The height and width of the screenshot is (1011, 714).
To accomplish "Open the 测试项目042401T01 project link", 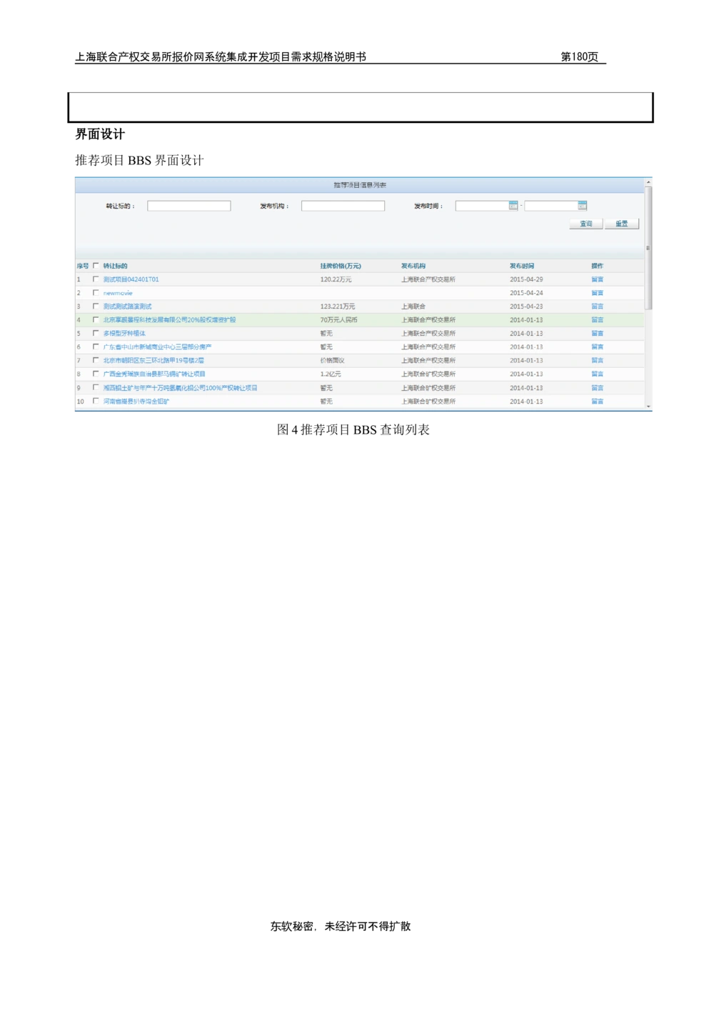I will pyautogui.click(x=131, y=279).
